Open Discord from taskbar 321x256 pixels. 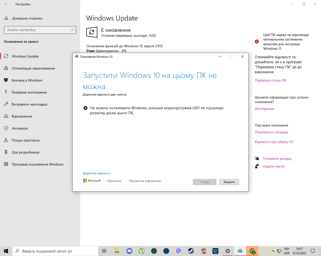point(129,251)
